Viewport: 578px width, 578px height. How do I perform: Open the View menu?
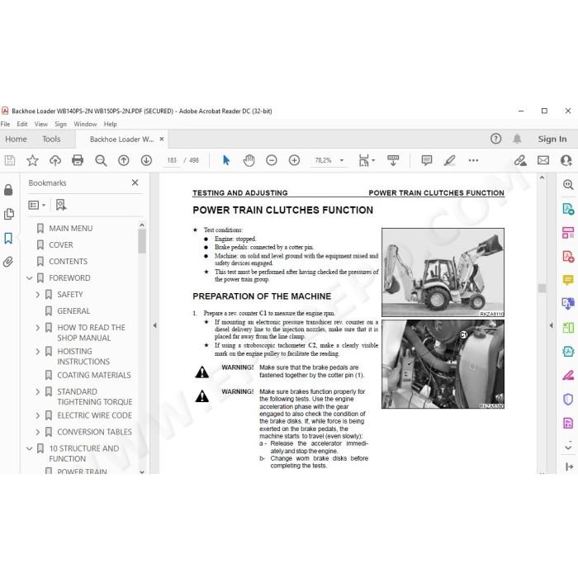tap(41, 124)
